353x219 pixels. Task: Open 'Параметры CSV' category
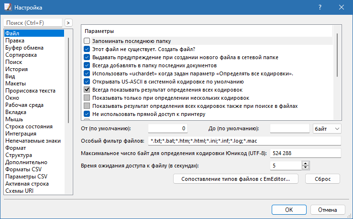[x=34, y=177]
